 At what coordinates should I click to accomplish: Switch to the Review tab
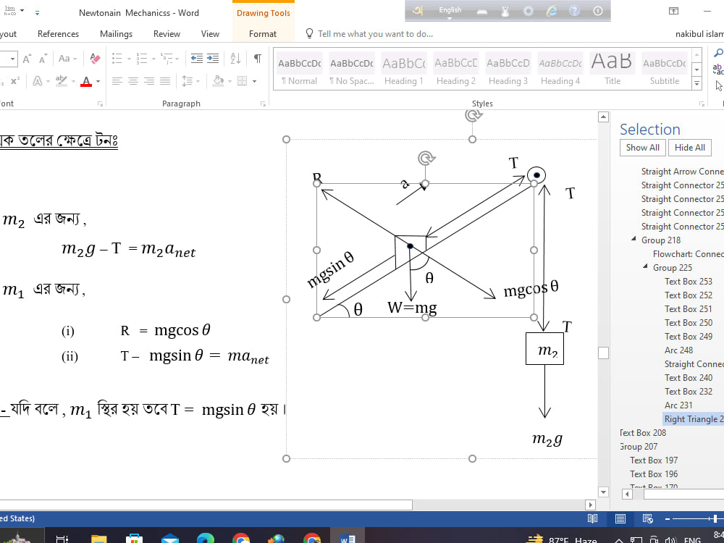click(x=167, y=33)
